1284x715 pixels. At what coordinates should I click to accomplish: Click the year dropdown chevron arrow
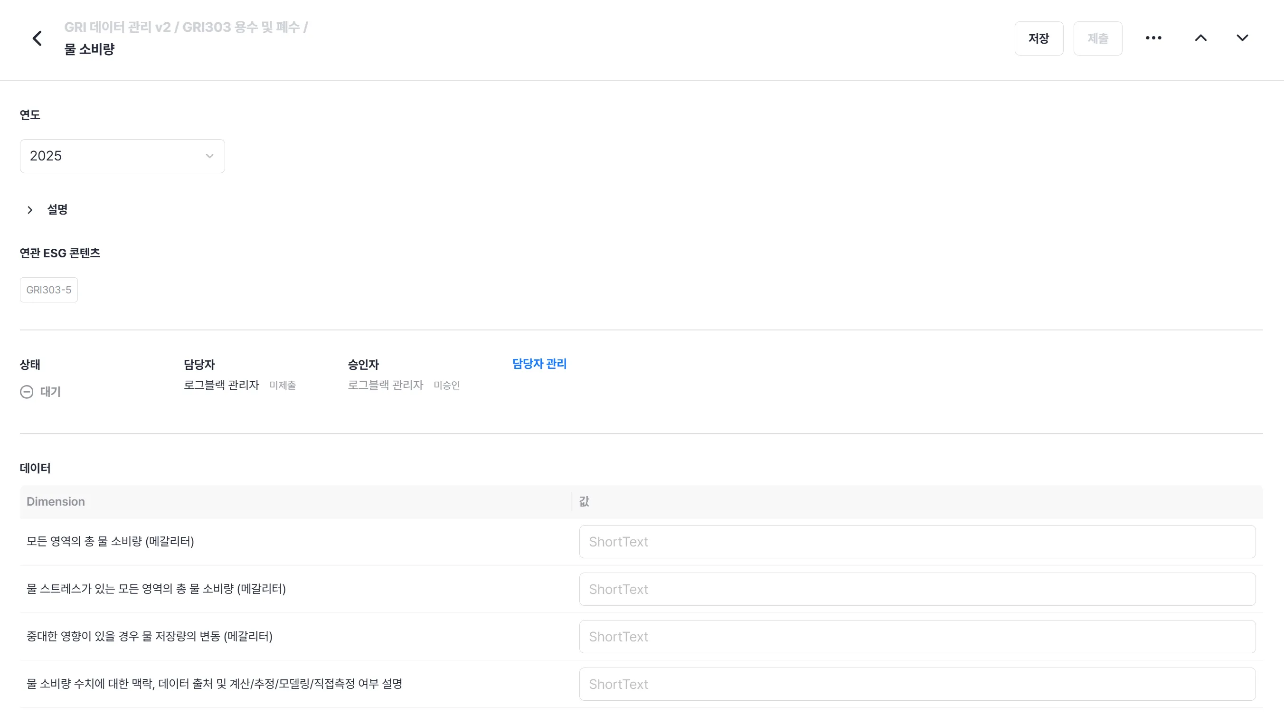[x=209, y=156]
